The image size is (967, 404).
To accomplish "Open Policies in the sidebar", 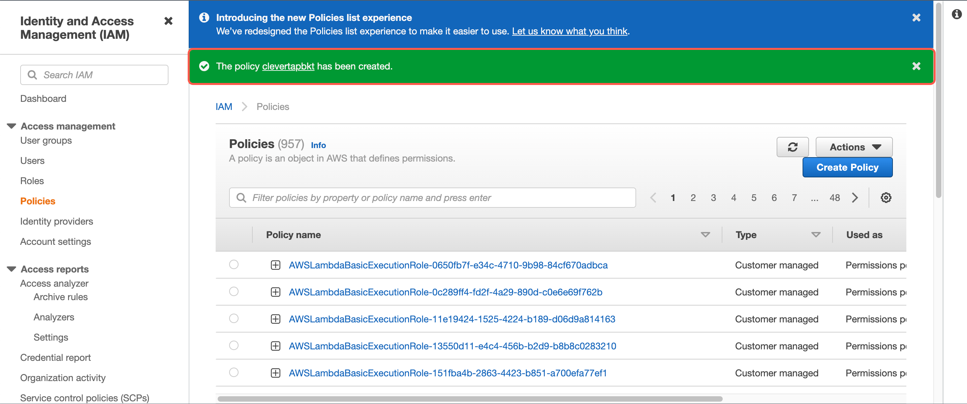I will [x=37, y=201].
